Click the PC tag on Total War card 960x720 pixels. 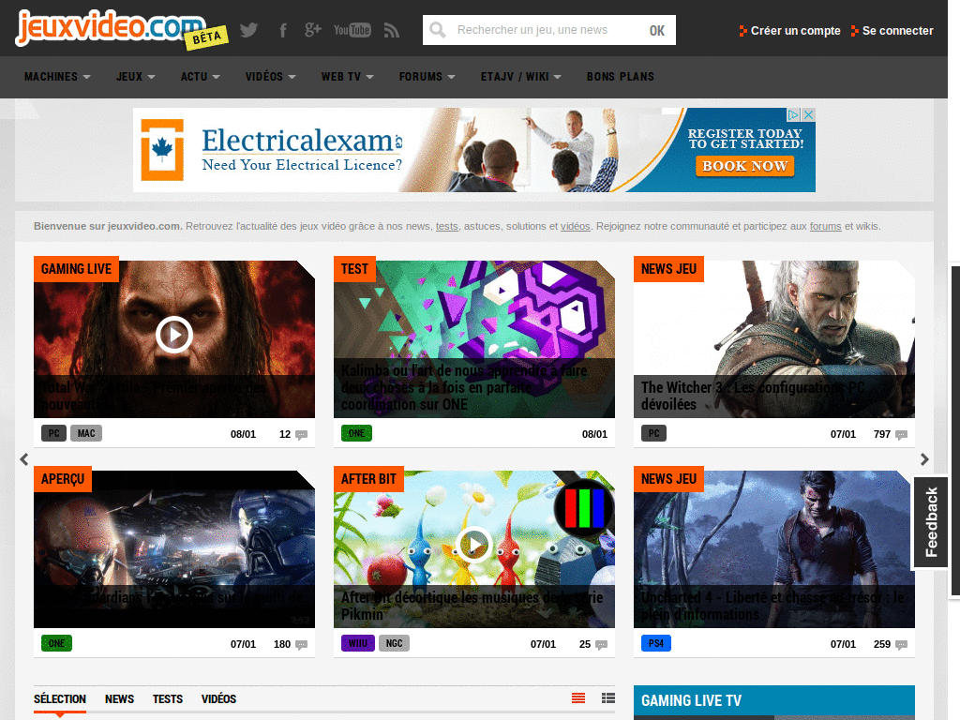(x=53, y=433)
